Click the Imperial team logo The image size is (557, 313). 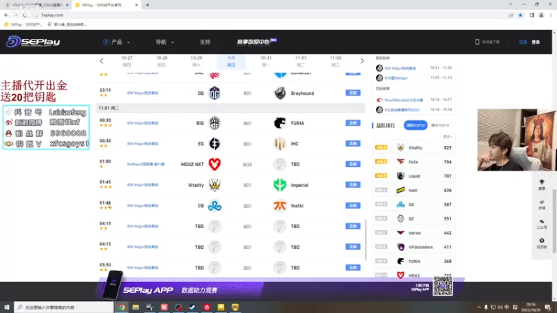[280, 185]
